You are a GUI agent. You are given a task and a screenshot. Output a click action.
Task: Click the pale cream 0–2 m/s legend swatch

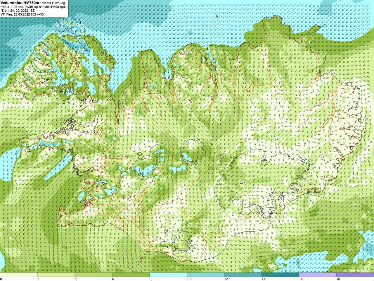pyautogui.click(x=19, y=275)
